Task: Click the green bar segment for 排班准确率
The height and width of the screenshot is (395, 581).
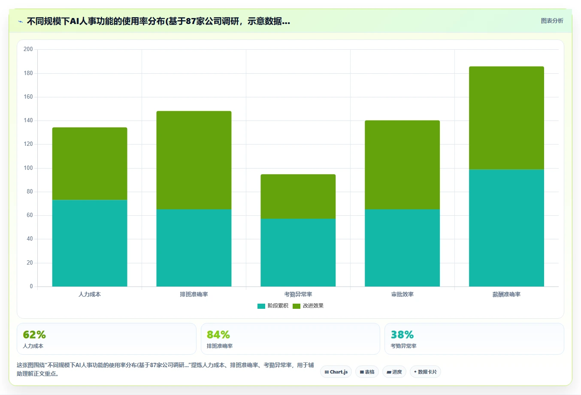Action: [x=194, y=160]
